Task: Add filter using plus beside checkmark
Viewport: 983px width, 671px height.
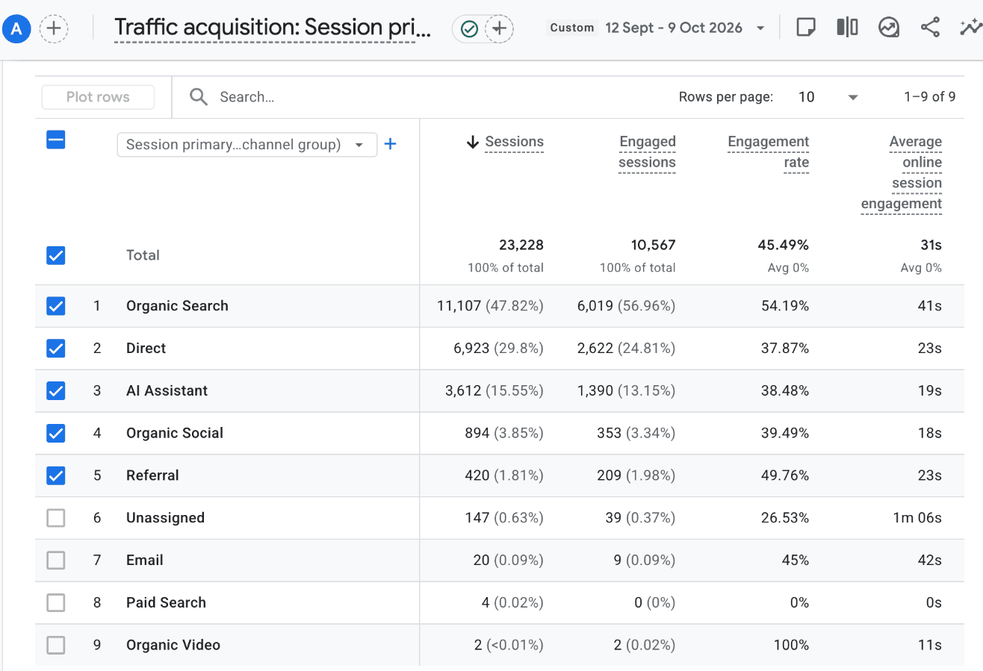Action: click(499, 29)
